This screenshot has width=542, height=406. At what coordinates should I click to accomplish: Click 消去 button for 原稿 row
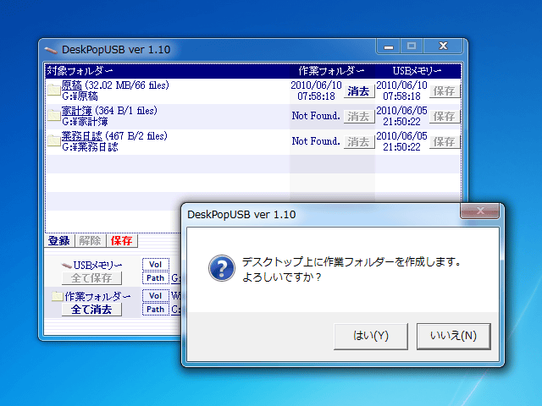tap(359, 91)
